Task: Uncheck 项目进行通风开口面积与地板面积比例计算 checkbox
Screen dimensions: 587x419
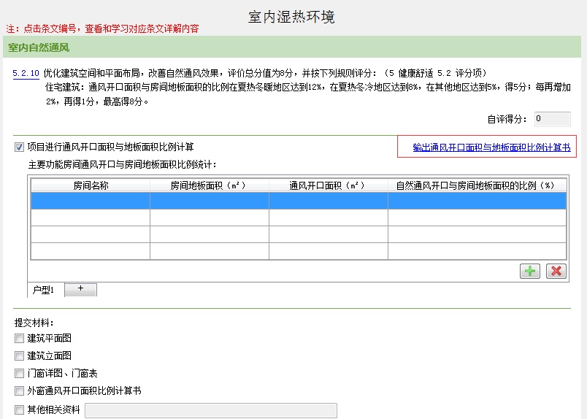Action: (x=19, y=147)
